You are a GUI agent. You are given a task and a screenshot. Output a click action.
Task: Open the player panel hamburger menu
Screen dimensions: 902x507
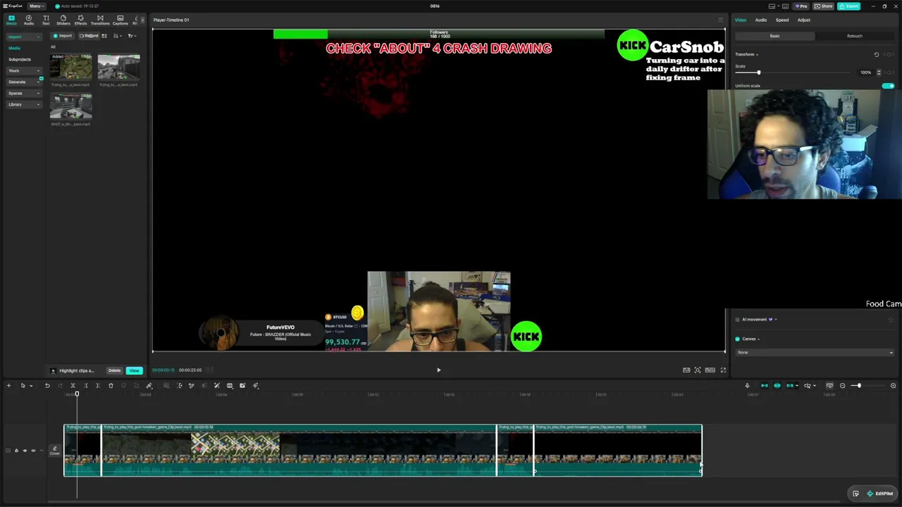(720, 20)
